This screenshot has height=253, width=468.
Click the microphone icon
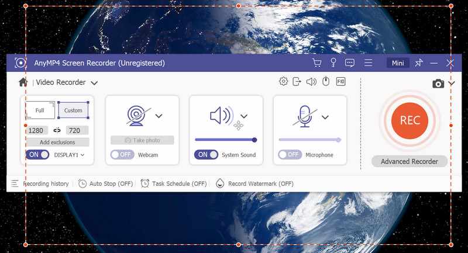pyautogui.click(x=305, y=116)
